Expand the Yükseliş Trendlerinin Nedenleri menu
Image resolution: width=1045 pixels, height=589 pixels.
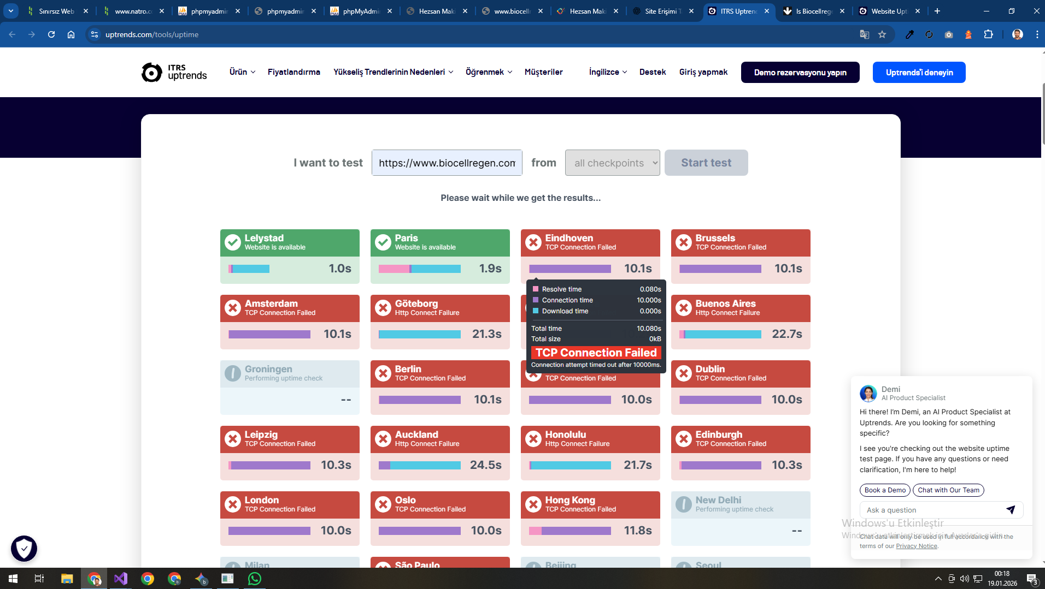[394, 72]
